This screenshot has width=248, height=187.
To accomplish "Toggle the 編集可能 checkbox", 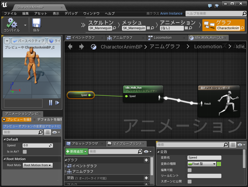I will pos(190,170).
